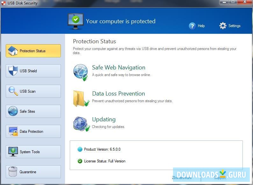The height and width of the screenshot is (185, 253).
Task: Click the protected monitor status icon
Action: tap(76, 21)
